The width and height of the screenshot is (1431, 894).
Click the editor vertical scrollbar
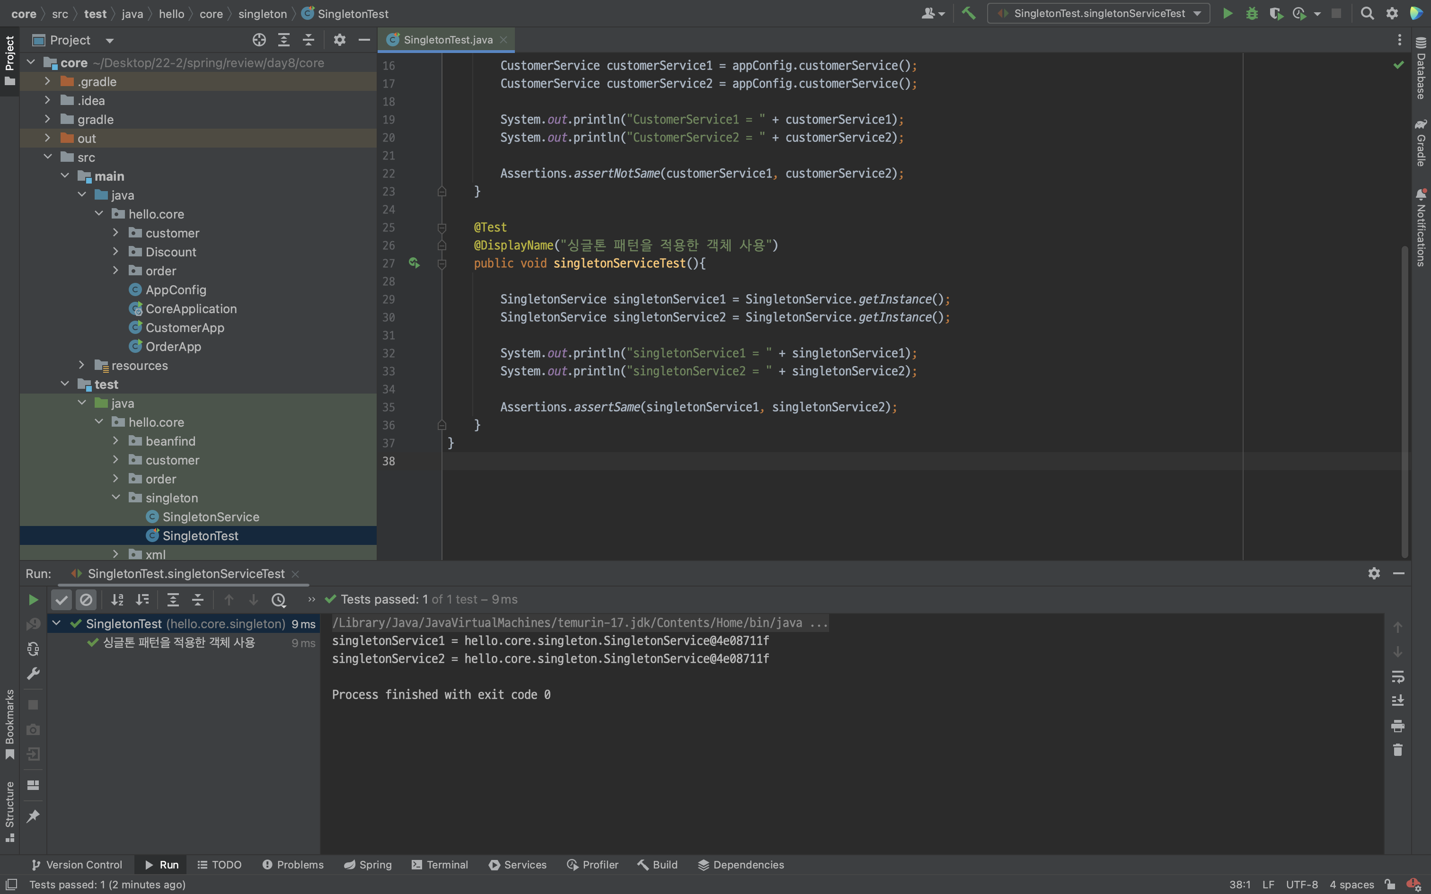pos(1404,402)
